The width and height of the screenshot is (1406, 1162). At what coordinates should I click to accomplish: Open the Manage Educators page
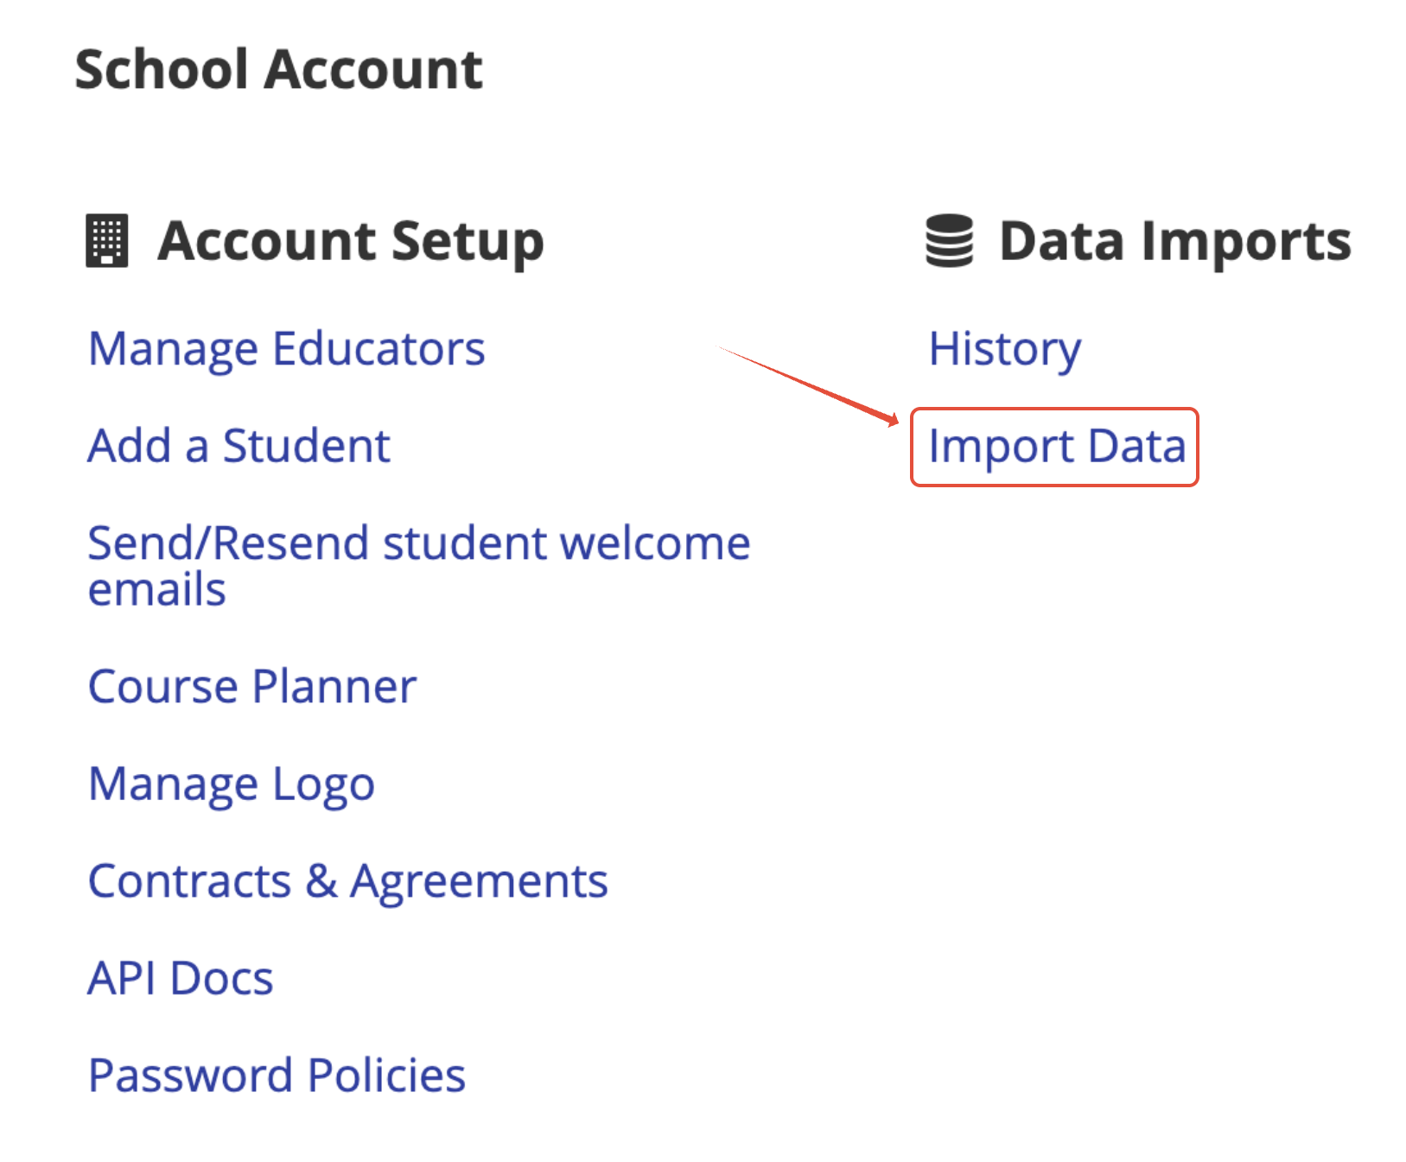[287, 350]
